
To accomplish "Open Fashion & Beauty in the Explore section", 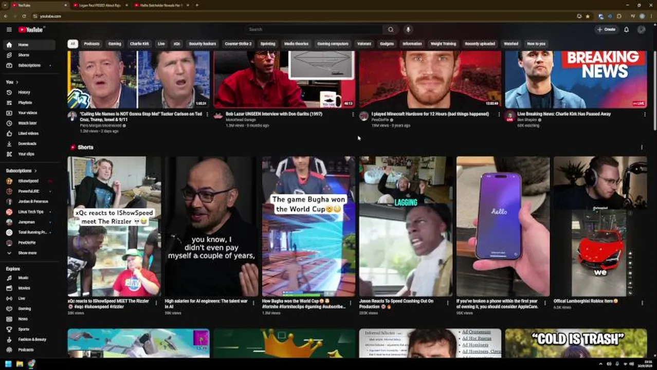I will 29,340.
